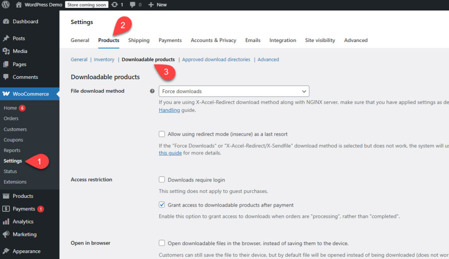Screen dimensions: 449x259
Task: Open the 'this guide' link
Action: pos(170,153)
